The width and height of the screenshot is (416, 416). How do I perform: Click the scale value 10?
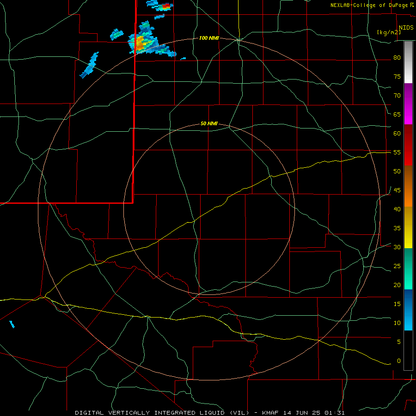pos(397,323)
